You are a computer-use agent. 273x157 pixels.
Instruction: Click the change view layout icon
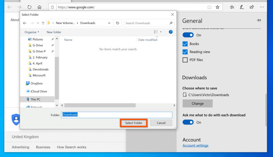point(156,32)
